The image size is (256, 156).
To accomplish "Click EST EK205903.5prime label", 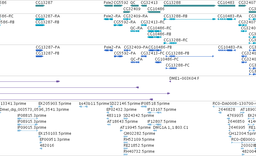I will (55, 104).
